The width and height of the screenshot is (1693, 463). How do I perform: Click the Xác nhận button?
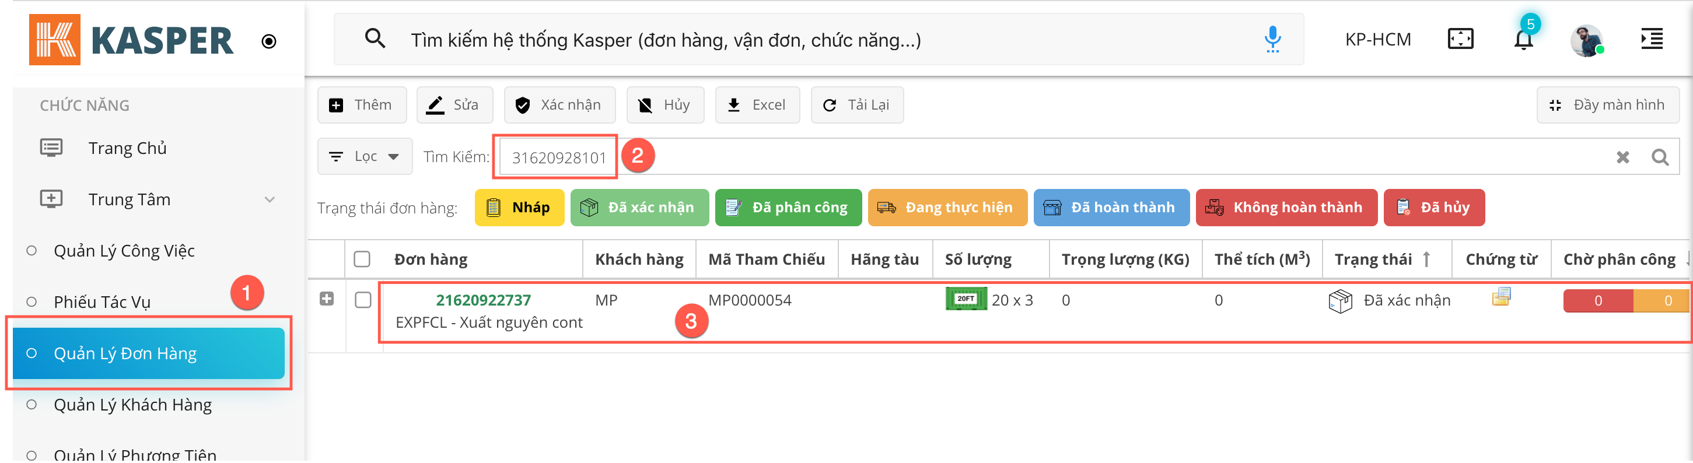559,105
